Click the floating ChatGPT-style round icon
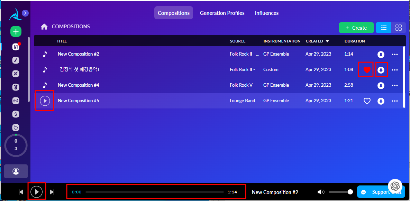Viewport: 410px width, 201px height. (394, 186)
